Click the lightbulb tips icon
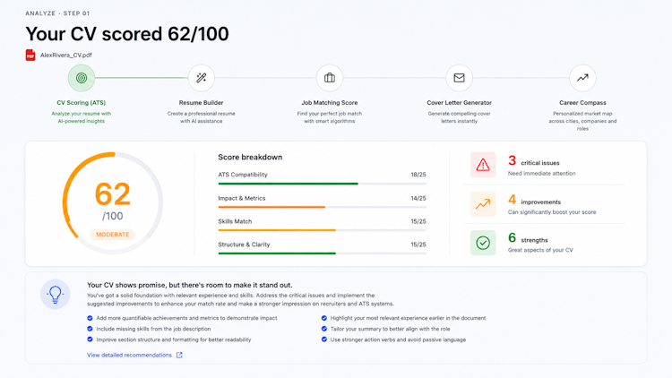Image resolution: width=672 pixels, height=378 pixels. [x=56, y=295]
